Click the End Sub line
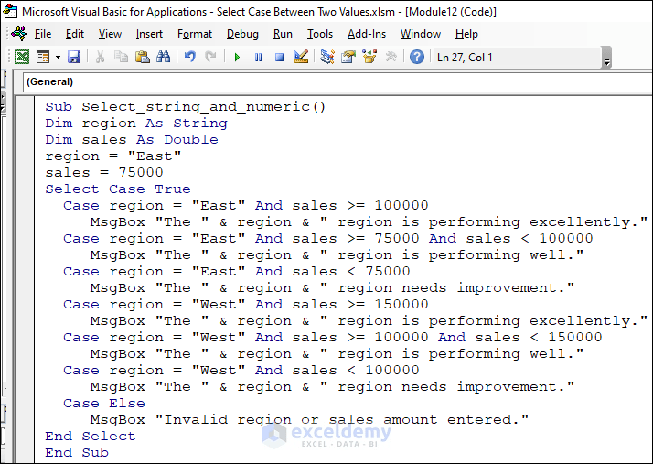Screen dimensions: 653x464 coord(77,453)
